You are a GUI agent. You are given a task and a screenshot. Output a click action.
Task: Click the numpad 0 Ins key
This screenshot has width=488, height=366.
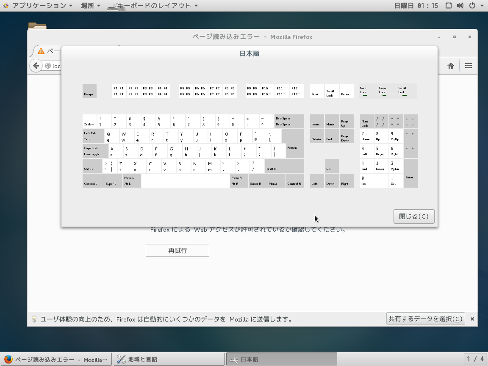(374, 180)
